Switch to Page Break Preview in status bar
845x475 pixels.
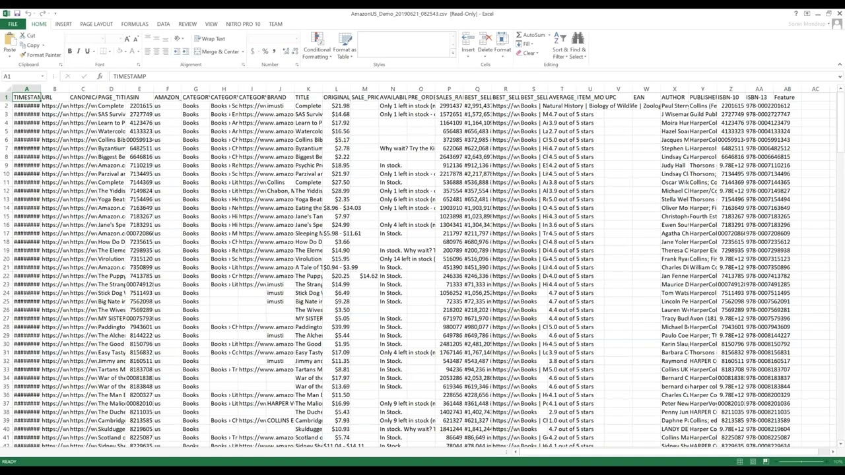tap(766, 462)
